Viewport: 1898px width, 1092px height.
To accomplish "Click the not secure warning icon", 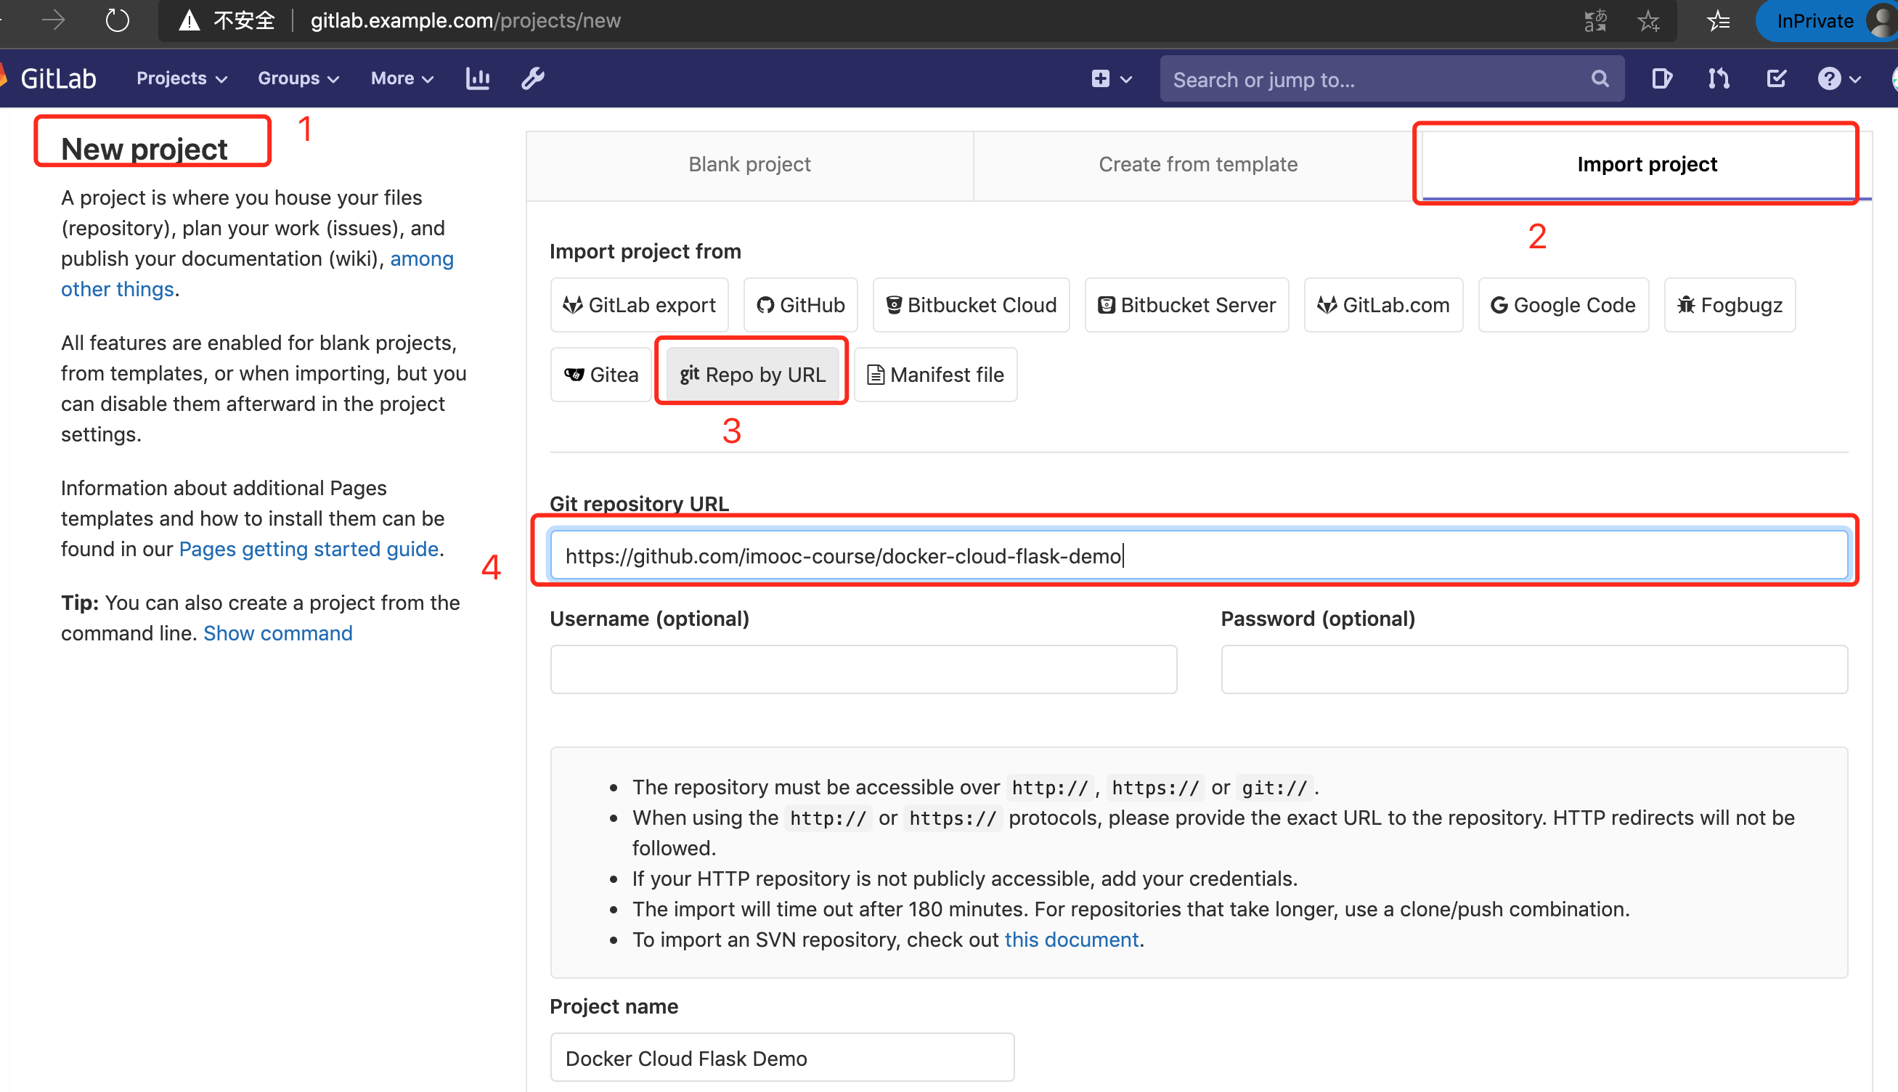I will [x=190, y=20].
